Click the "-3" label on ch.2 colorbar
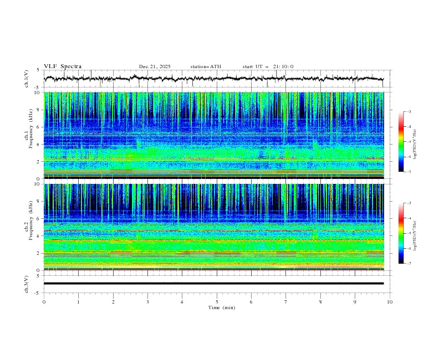 pyautogui.click(x=409, y=203)
